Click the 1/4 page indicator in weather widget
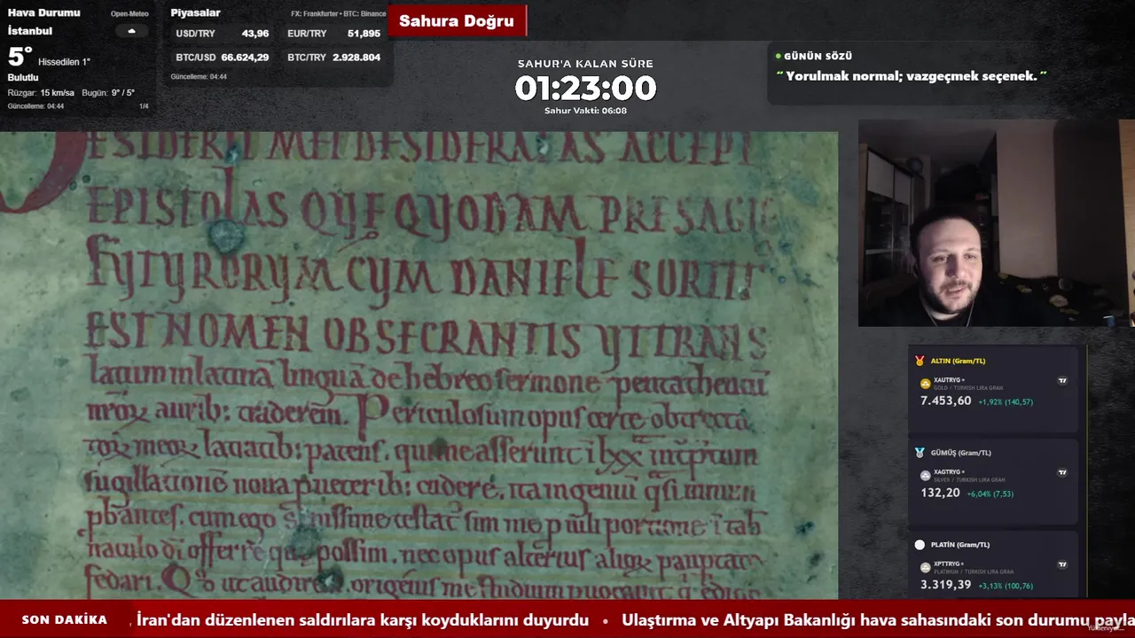Screen dimensions: 1135x638 click(x=144, y=106)
